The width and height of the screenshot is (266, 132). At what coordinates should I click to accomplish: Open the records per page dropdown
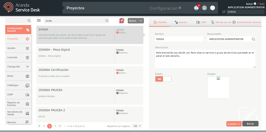tap(137, 126)
